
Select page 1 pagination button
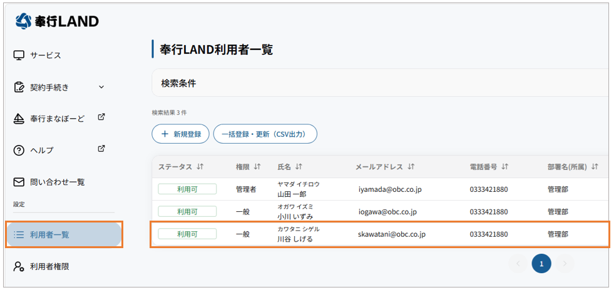coord(541,264)
